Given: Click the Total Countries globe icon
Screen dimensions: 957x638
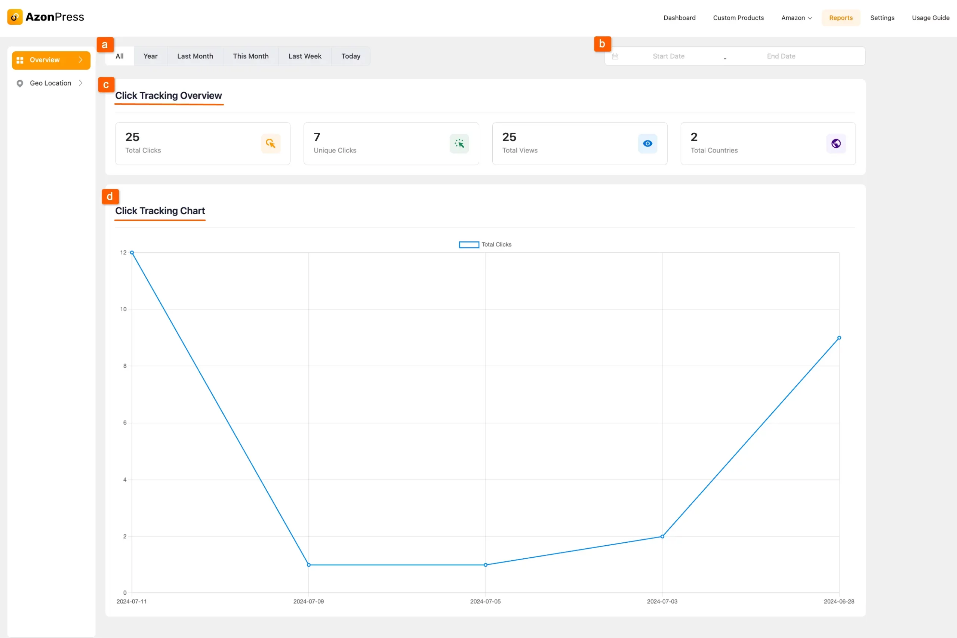Looking at the screenshot, I should tap(836, 144).
